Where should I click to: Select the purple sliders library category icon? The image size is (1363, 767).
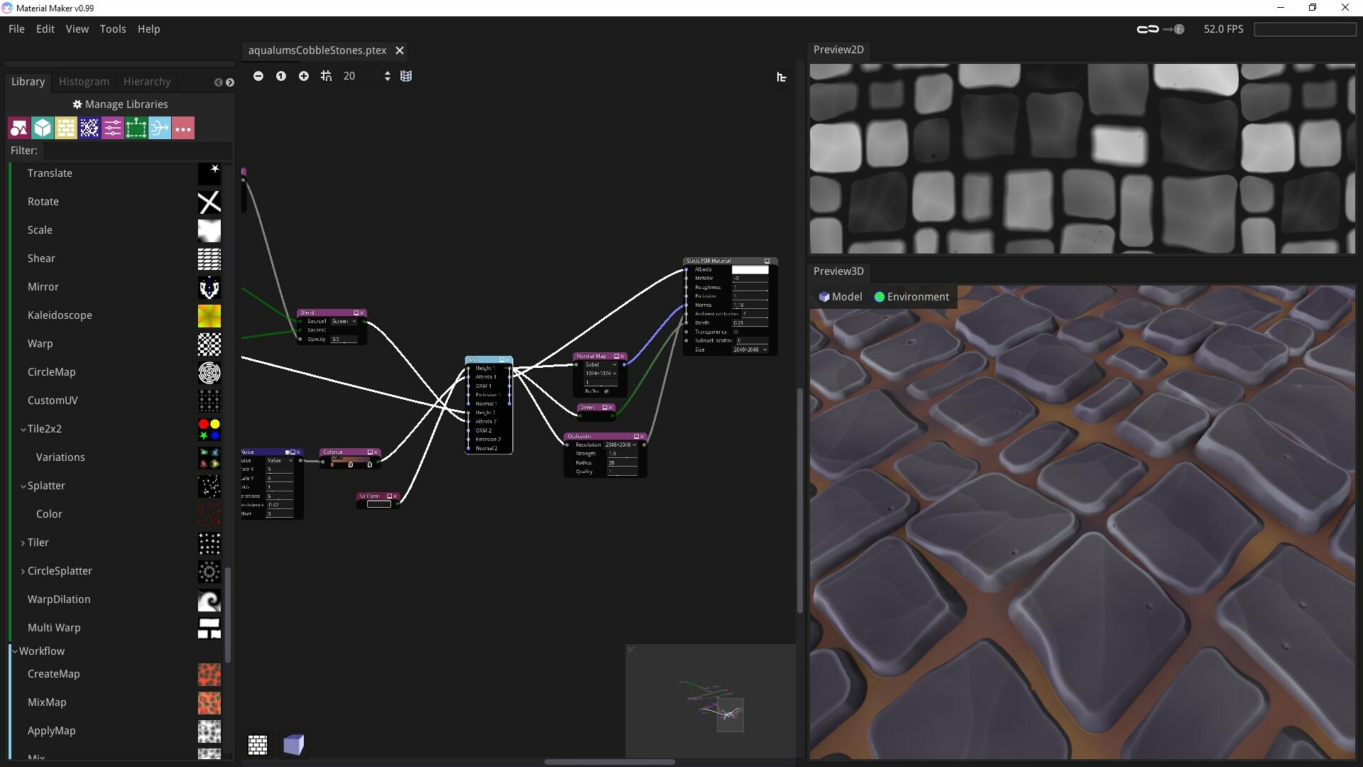[112, 128]
